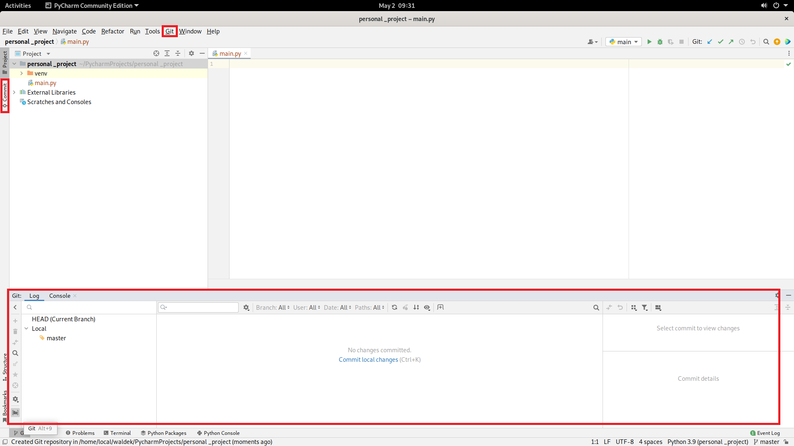Open Commit tool window on left sidebar
The width and height of the screenshot is (794, 446).
point(5,96)
